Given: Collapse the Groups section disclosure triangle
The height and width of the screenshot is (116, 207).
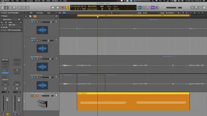Looking at the screenshot, I should (x=1, y=16).
